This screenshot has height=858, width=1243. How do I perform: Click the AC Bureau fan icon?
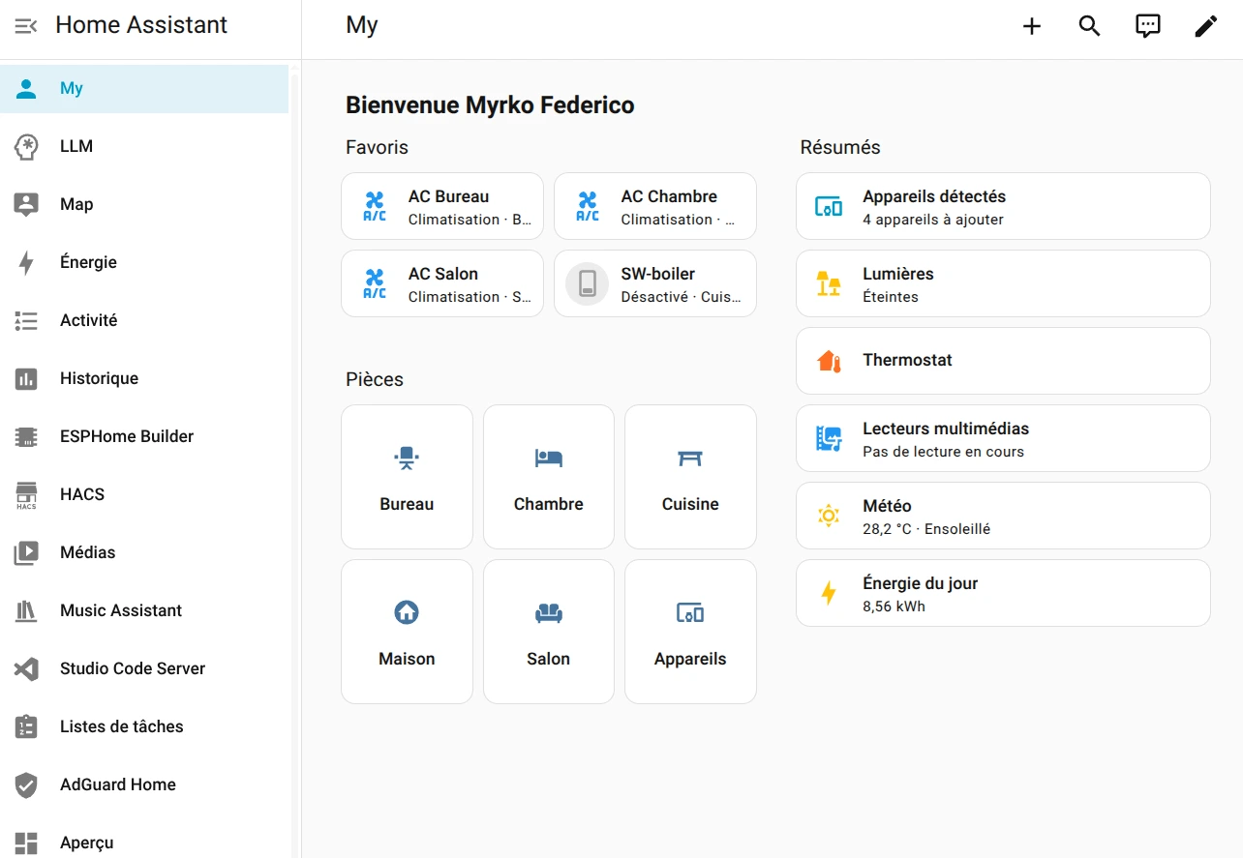[x=375, y=206]
